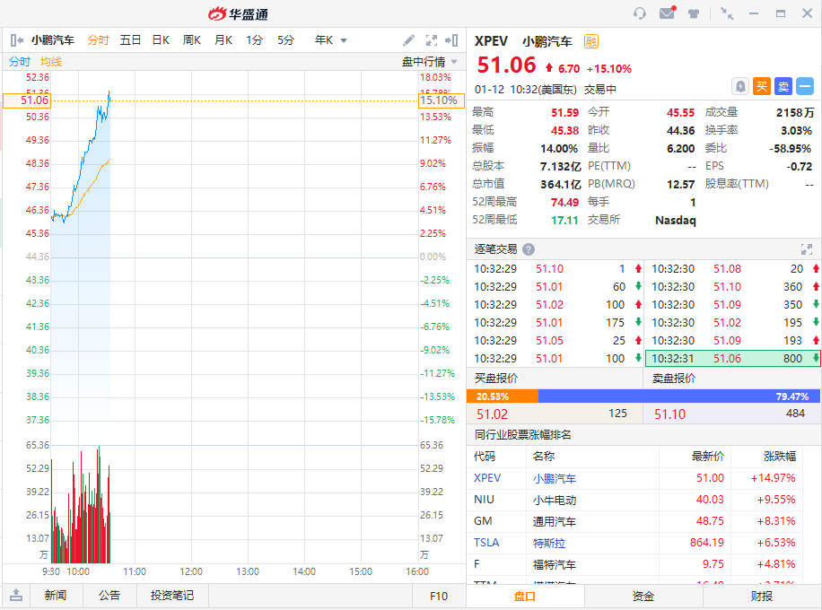The height and width of the screenshot is (610, 822).
Task: Open customer service headset icon
Action: click(640, 13)
